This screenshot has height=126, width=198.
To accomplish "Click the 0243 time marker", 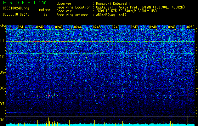I will [x=59, y=27].
